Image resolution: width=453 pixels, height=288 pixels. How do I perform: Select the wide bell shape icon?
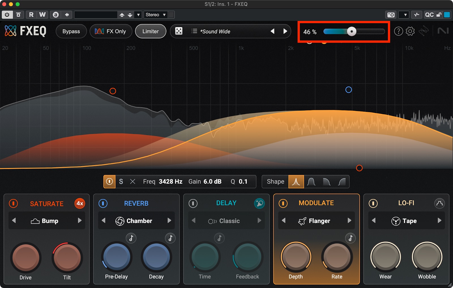[311, 181]
